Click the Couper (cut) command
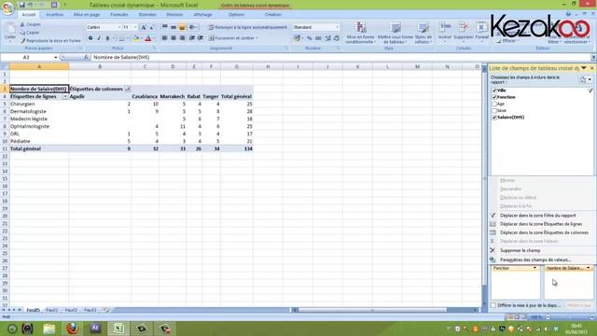The width and height of the screenshot is (597, 336). pyautogui.click(x=31, y=24)
